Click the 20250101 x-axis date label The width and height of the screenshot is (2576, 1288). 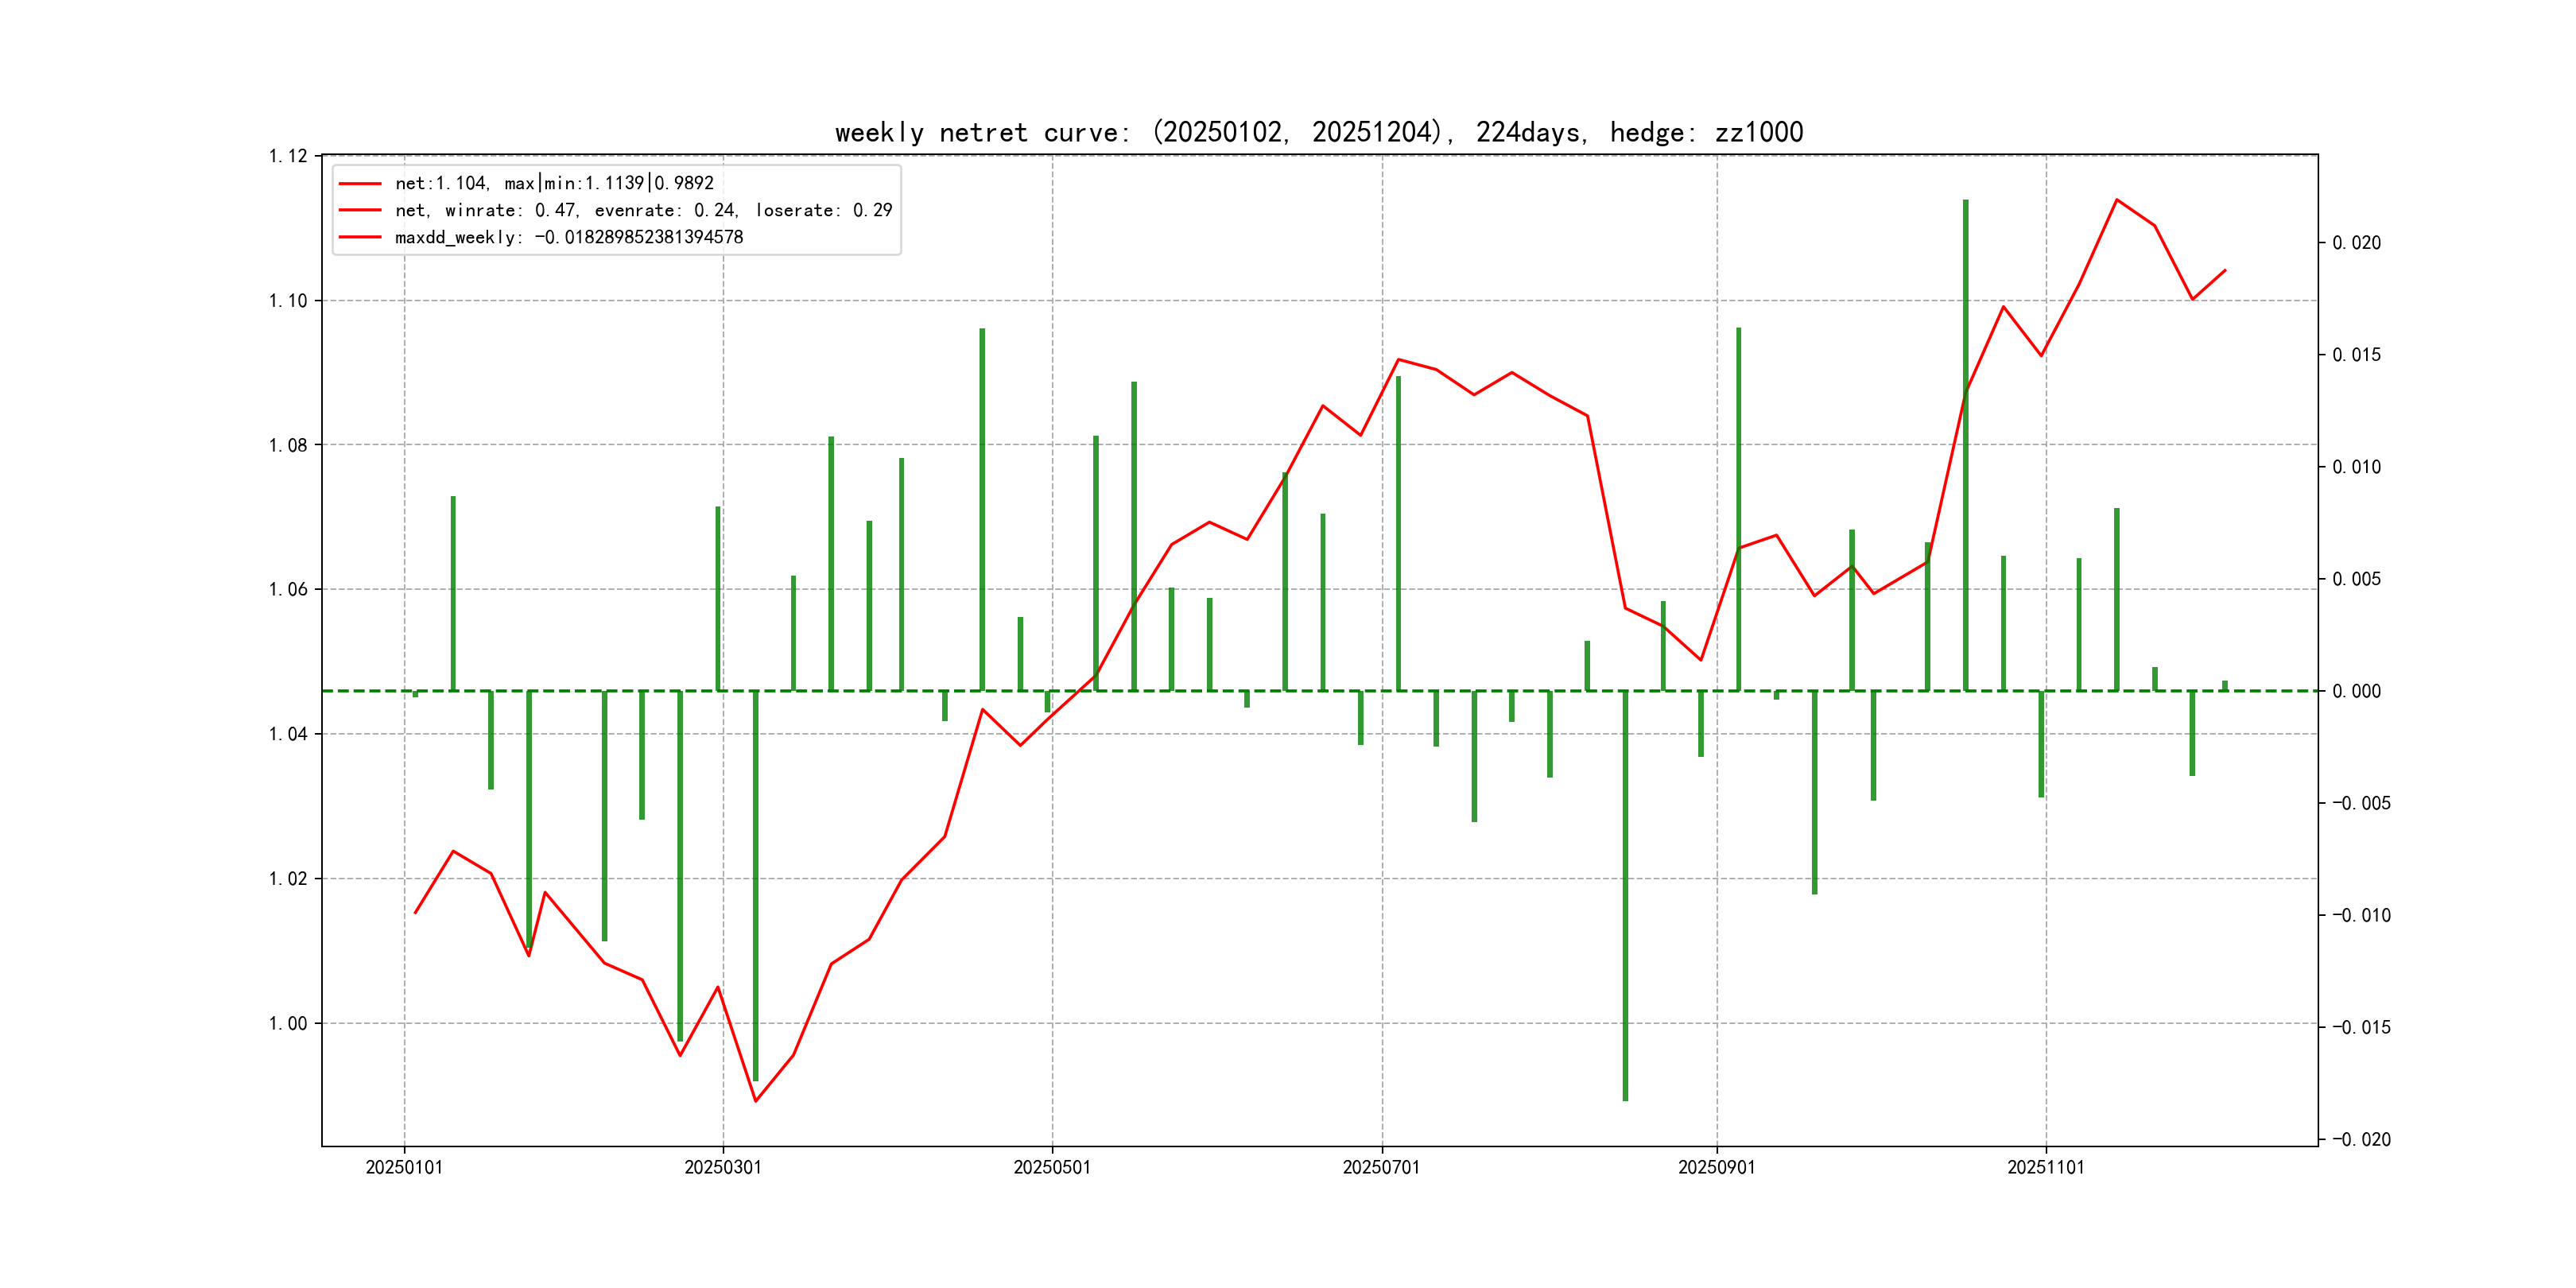404,1167
